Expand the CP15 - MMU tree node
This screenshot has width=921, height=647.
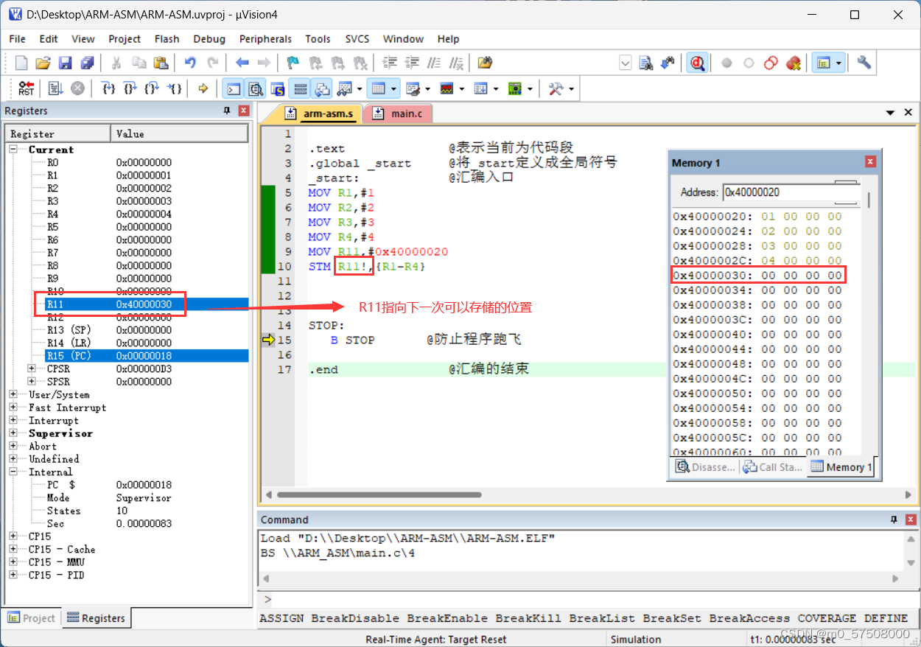pos(12,562)
